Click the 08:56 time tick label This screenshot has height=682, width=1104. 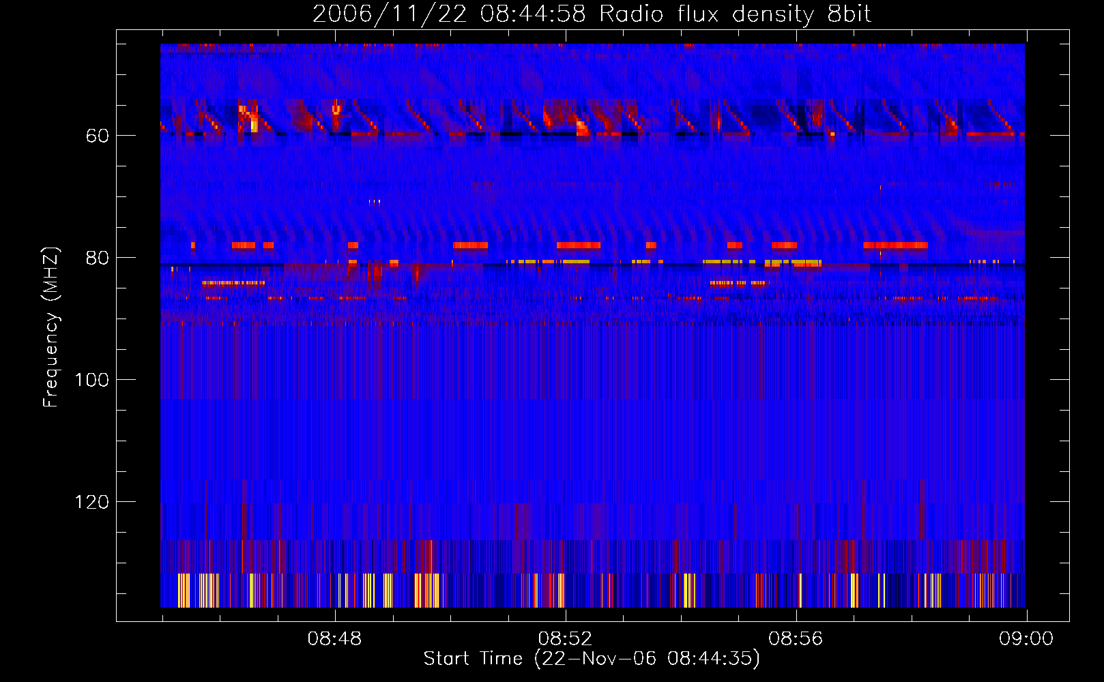[x=796, y=639]
